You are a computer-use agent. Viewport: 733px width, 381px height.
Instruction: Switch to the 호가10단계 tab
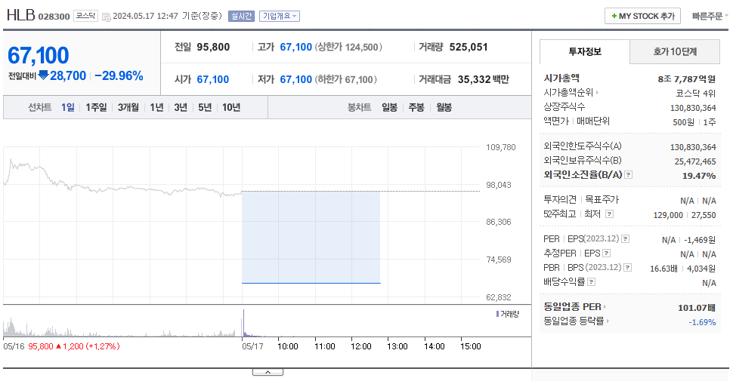[675, 51]
